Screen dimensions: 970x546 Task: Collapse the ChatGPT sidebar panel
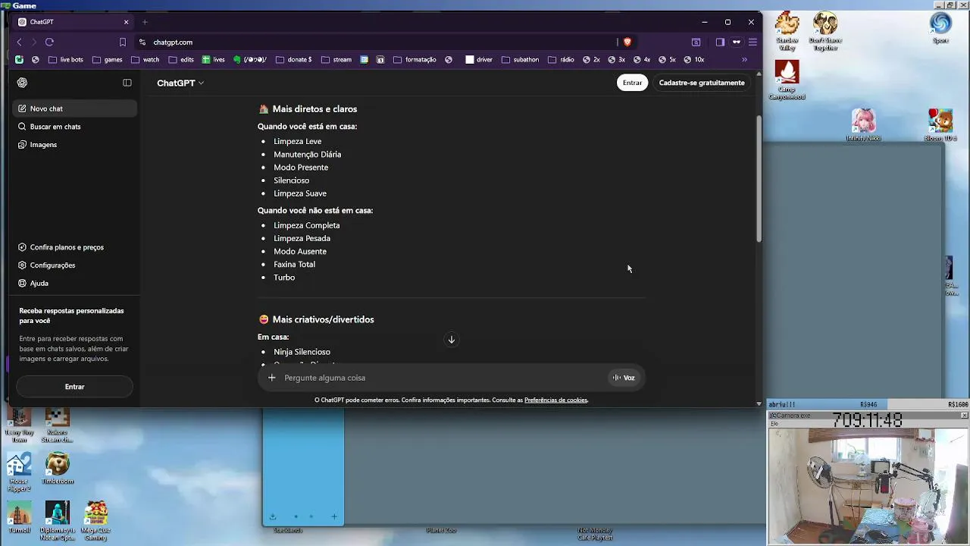coord(127,83)
